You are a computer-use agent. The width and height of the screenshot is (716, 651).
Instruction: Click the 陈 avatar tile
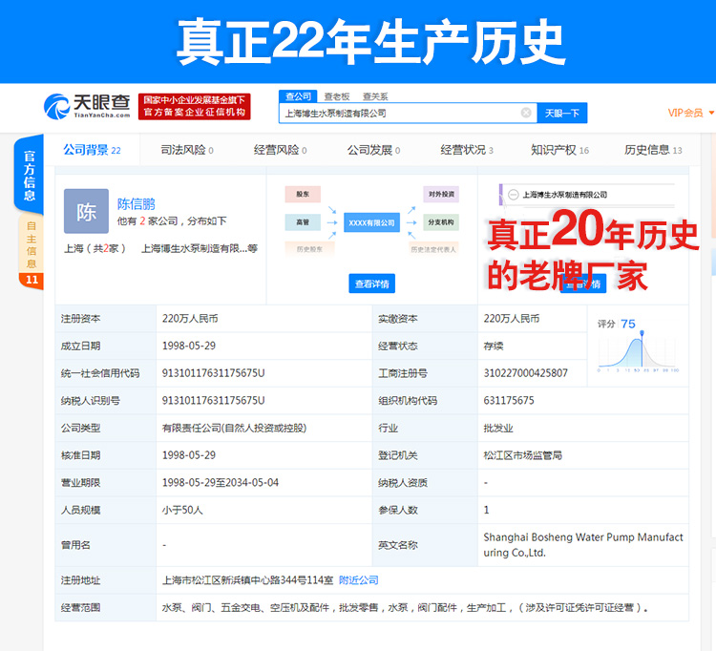(x=86, y=211)
